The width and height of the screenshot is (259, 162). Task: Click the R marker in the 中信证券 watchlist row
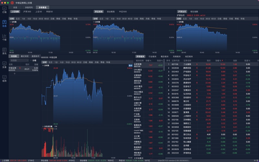[20, 68]
